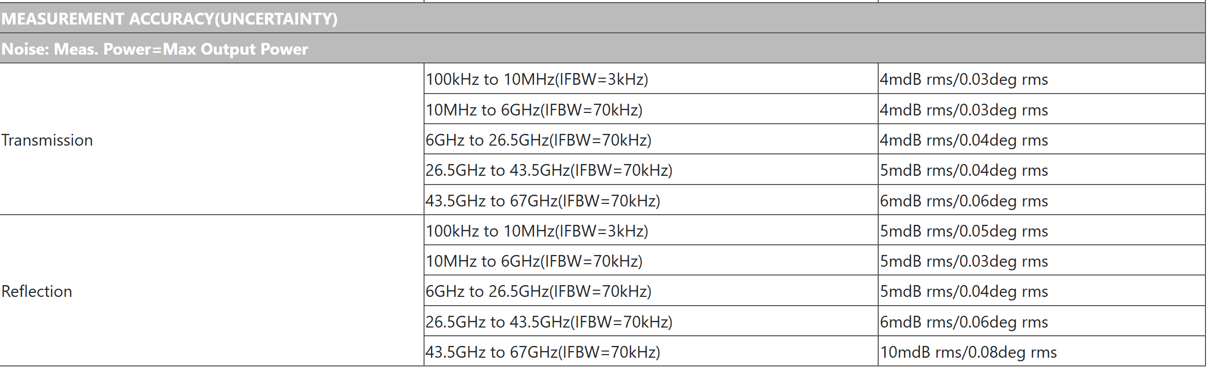Select Reflection 26.5GHz to 43.5GHz frequency cell
Screen dimensions: 1209x372
[549, 322]
